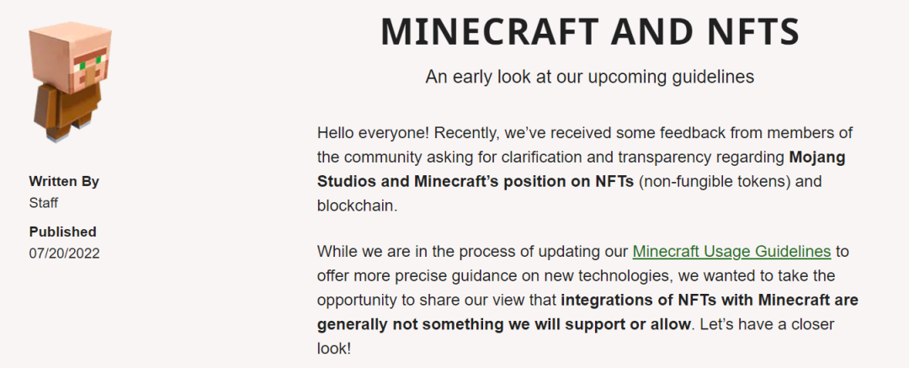Click the "An early look" subtitle
Image resolution: width=909 pixels, height=368 pixels.
point(589,77)
